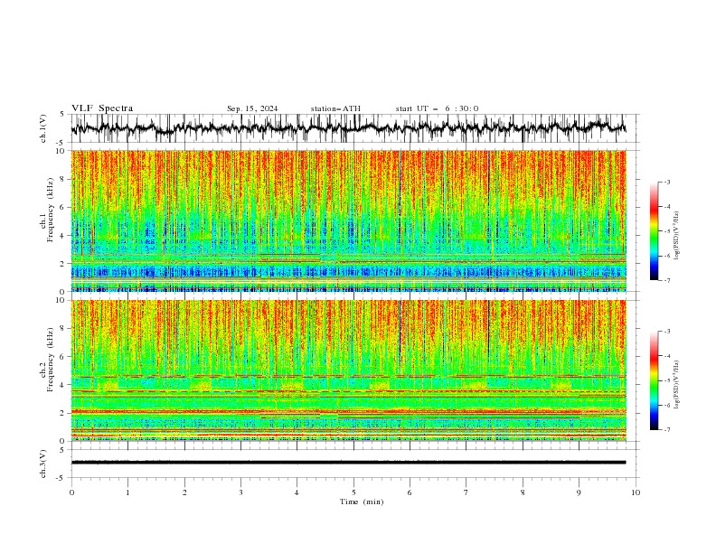Click the ch.1 PSD color scale bar
Viewport: 716px width, 553px height.
654,231
